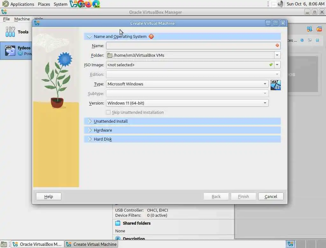Open the Applications menu in the top panel
This screenshot has height=248, width=326.
pos(22,4)
